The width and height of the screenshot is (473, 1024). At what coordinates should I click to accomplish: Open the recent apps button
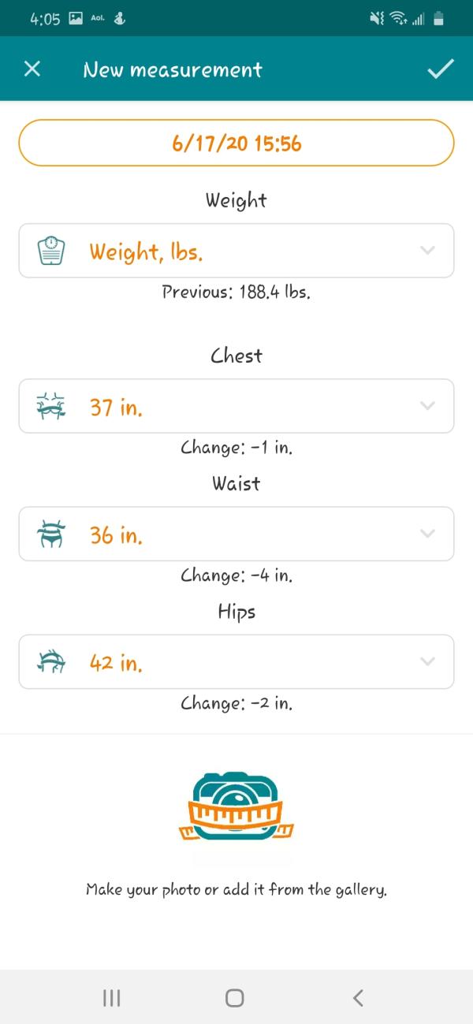point(112,998)
